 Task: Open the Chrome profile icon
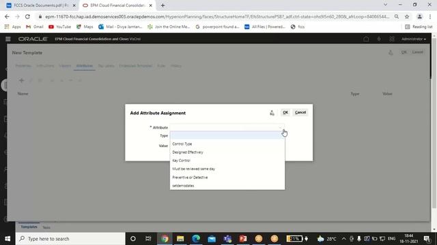(x=419, y=16)
